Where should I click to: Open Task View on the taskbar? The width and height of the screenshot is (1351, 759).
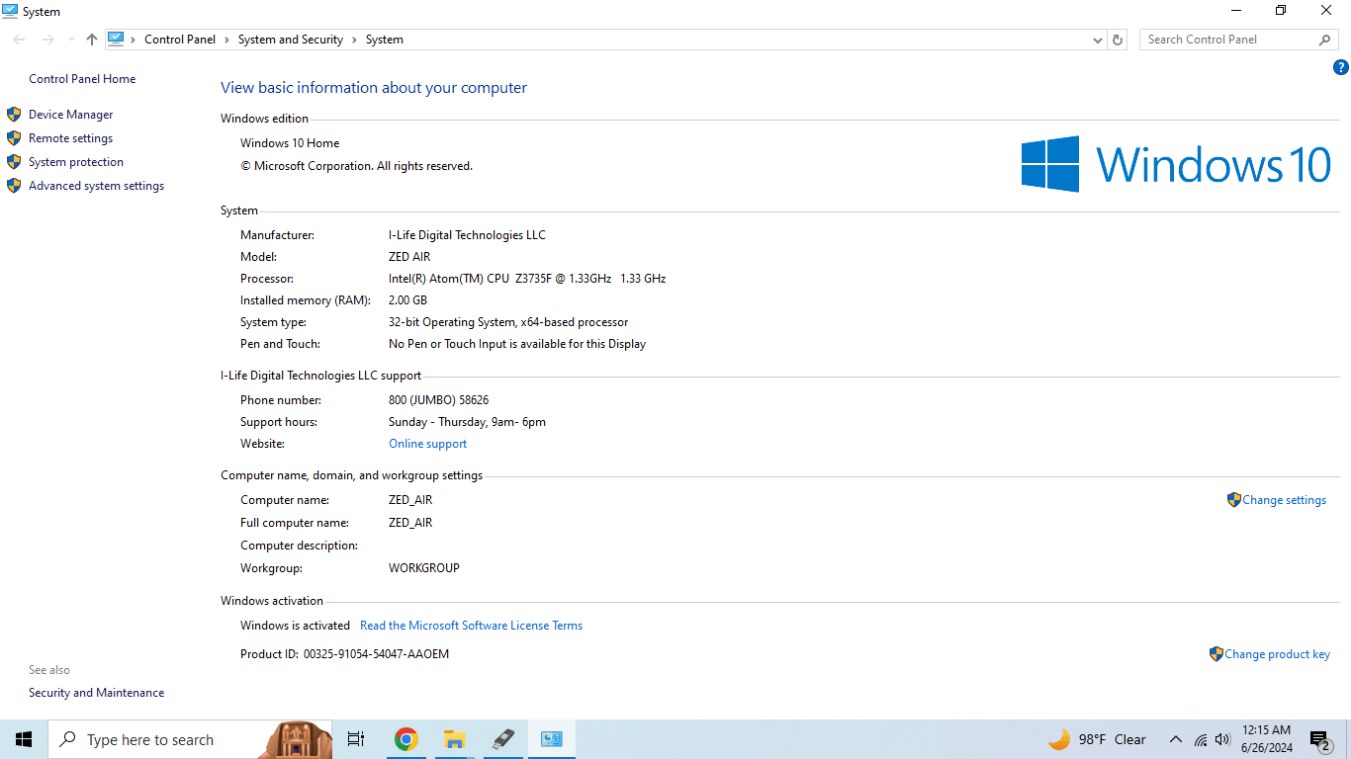tap(356, 739)
